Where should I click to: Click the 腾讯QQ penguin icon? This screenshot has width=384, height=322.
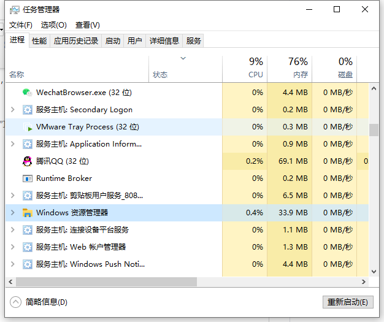tap(27, 161)
